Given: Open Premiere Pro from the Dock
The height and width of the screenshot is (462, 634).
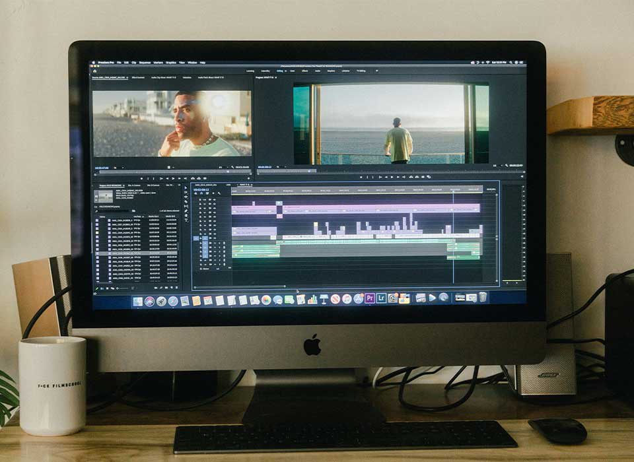Looking at the screenshot, I should [370, 298].
